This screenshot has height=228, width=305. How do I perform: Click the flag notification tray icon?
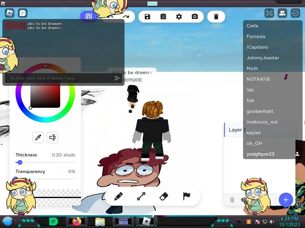point(258,221)
